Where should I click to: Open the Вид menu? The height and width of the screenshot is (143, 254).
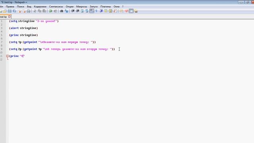coord(29,6)
